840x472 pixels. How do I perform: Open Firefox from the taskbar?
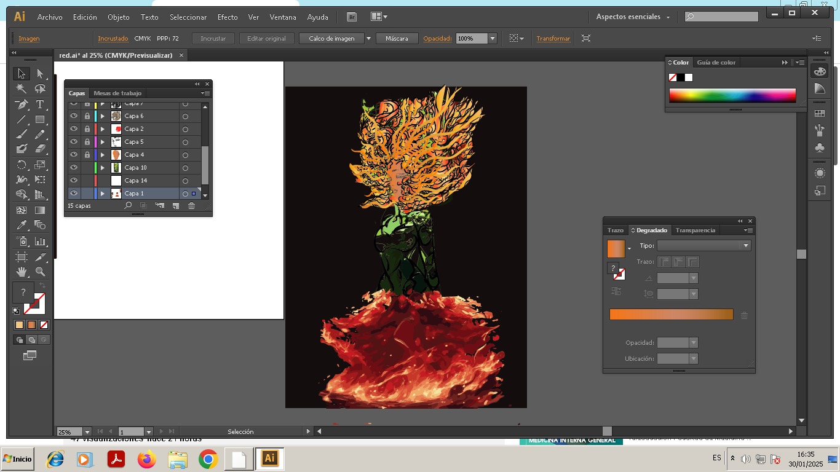147,459
